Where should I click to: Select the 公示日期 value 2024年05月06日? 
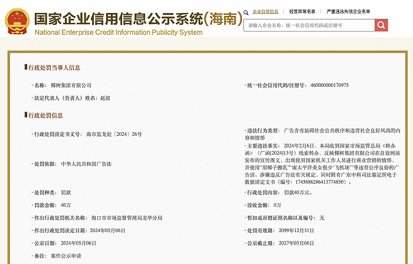click(78, 243)
